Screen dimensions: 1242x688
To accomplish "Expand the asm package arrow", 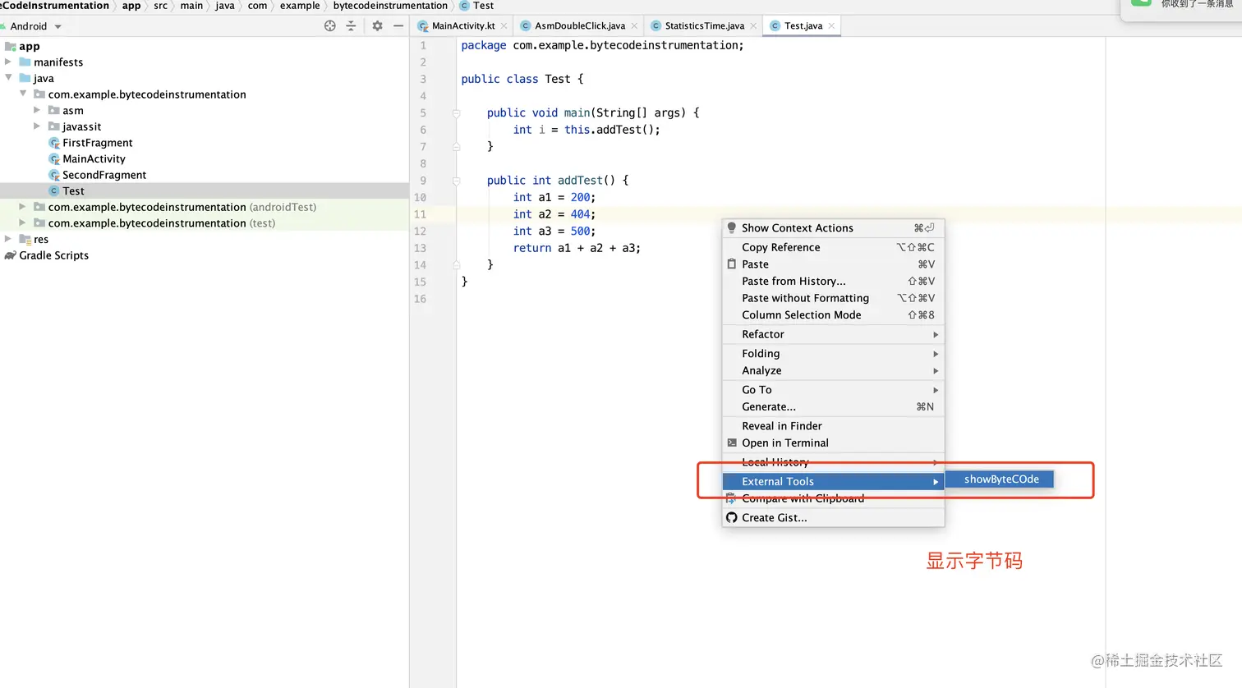I will [37, 110].
